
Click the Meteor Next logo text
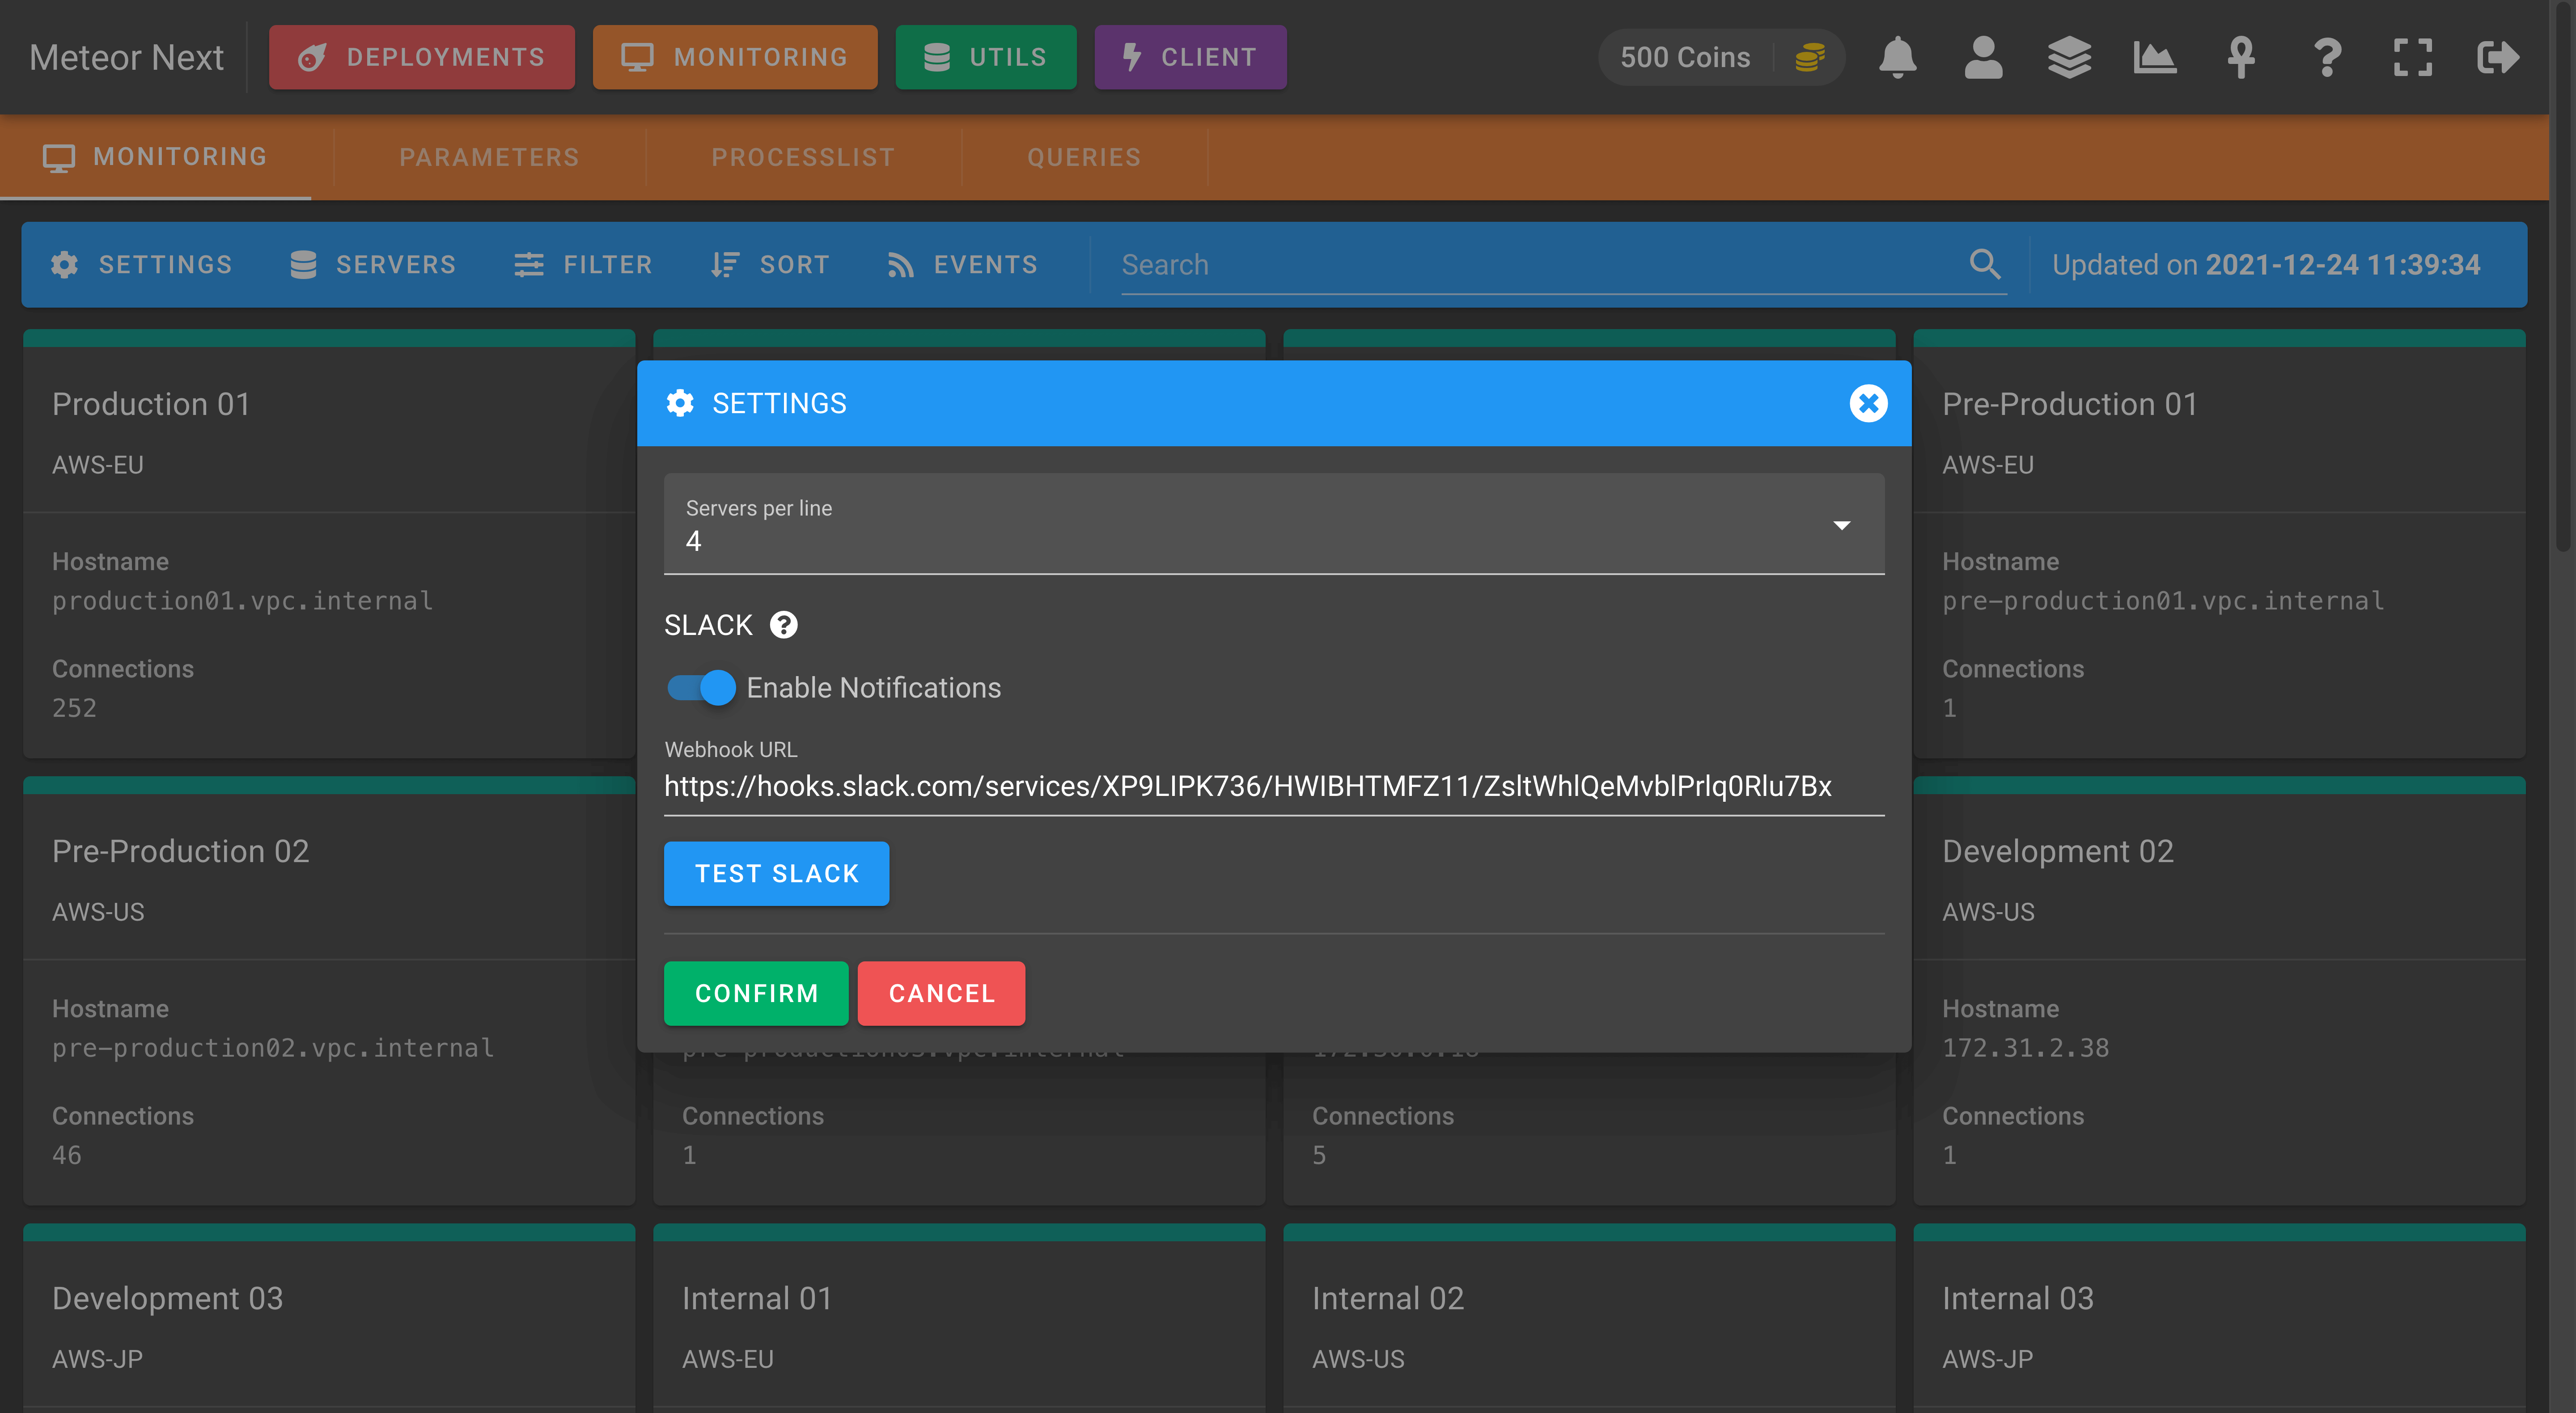[x=126, y=57]
